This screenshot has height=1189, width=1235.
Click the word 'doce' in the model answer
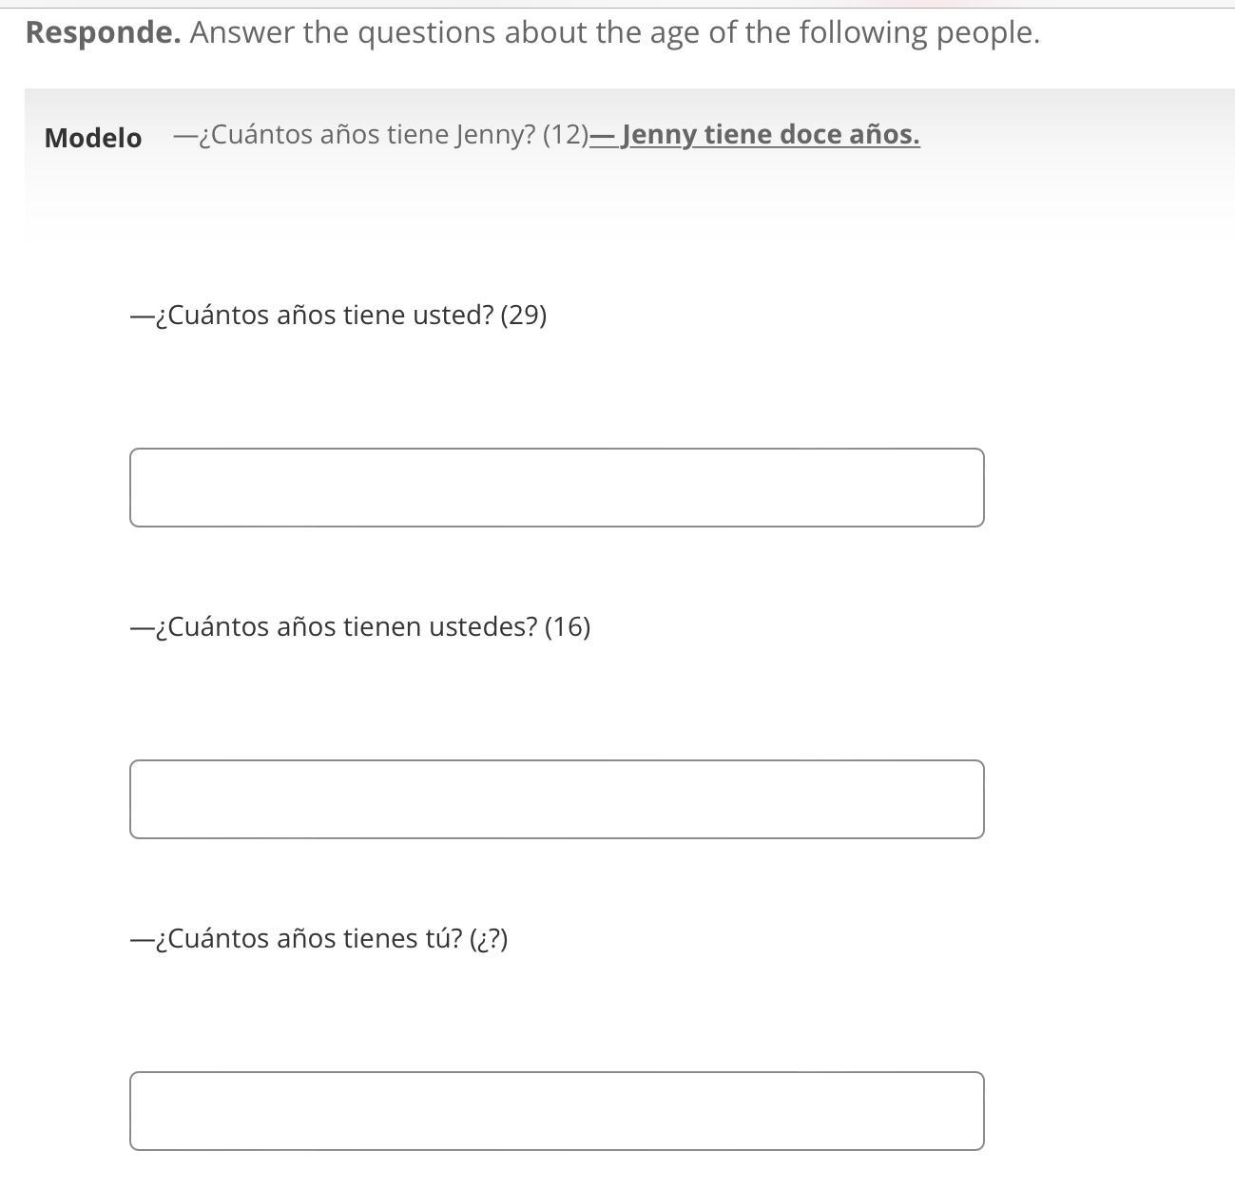(811, 135)
